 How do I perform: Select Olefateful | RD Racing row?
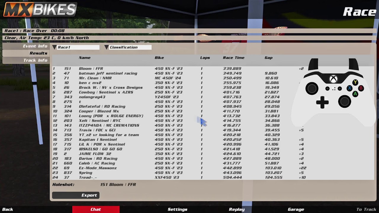click(x=213, y=106)
